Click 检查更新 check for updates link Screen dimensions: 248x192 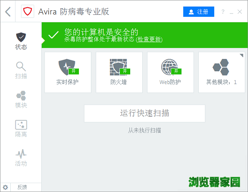[149, 40]
